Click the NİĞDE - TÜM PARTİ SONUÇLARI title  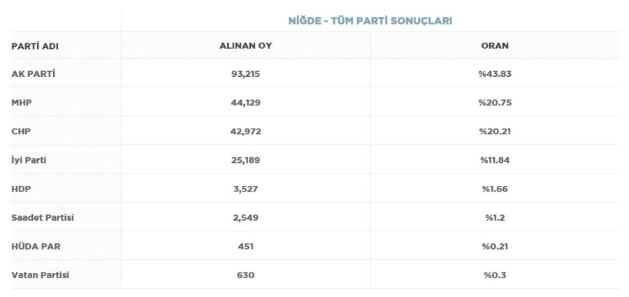(370, 21)
